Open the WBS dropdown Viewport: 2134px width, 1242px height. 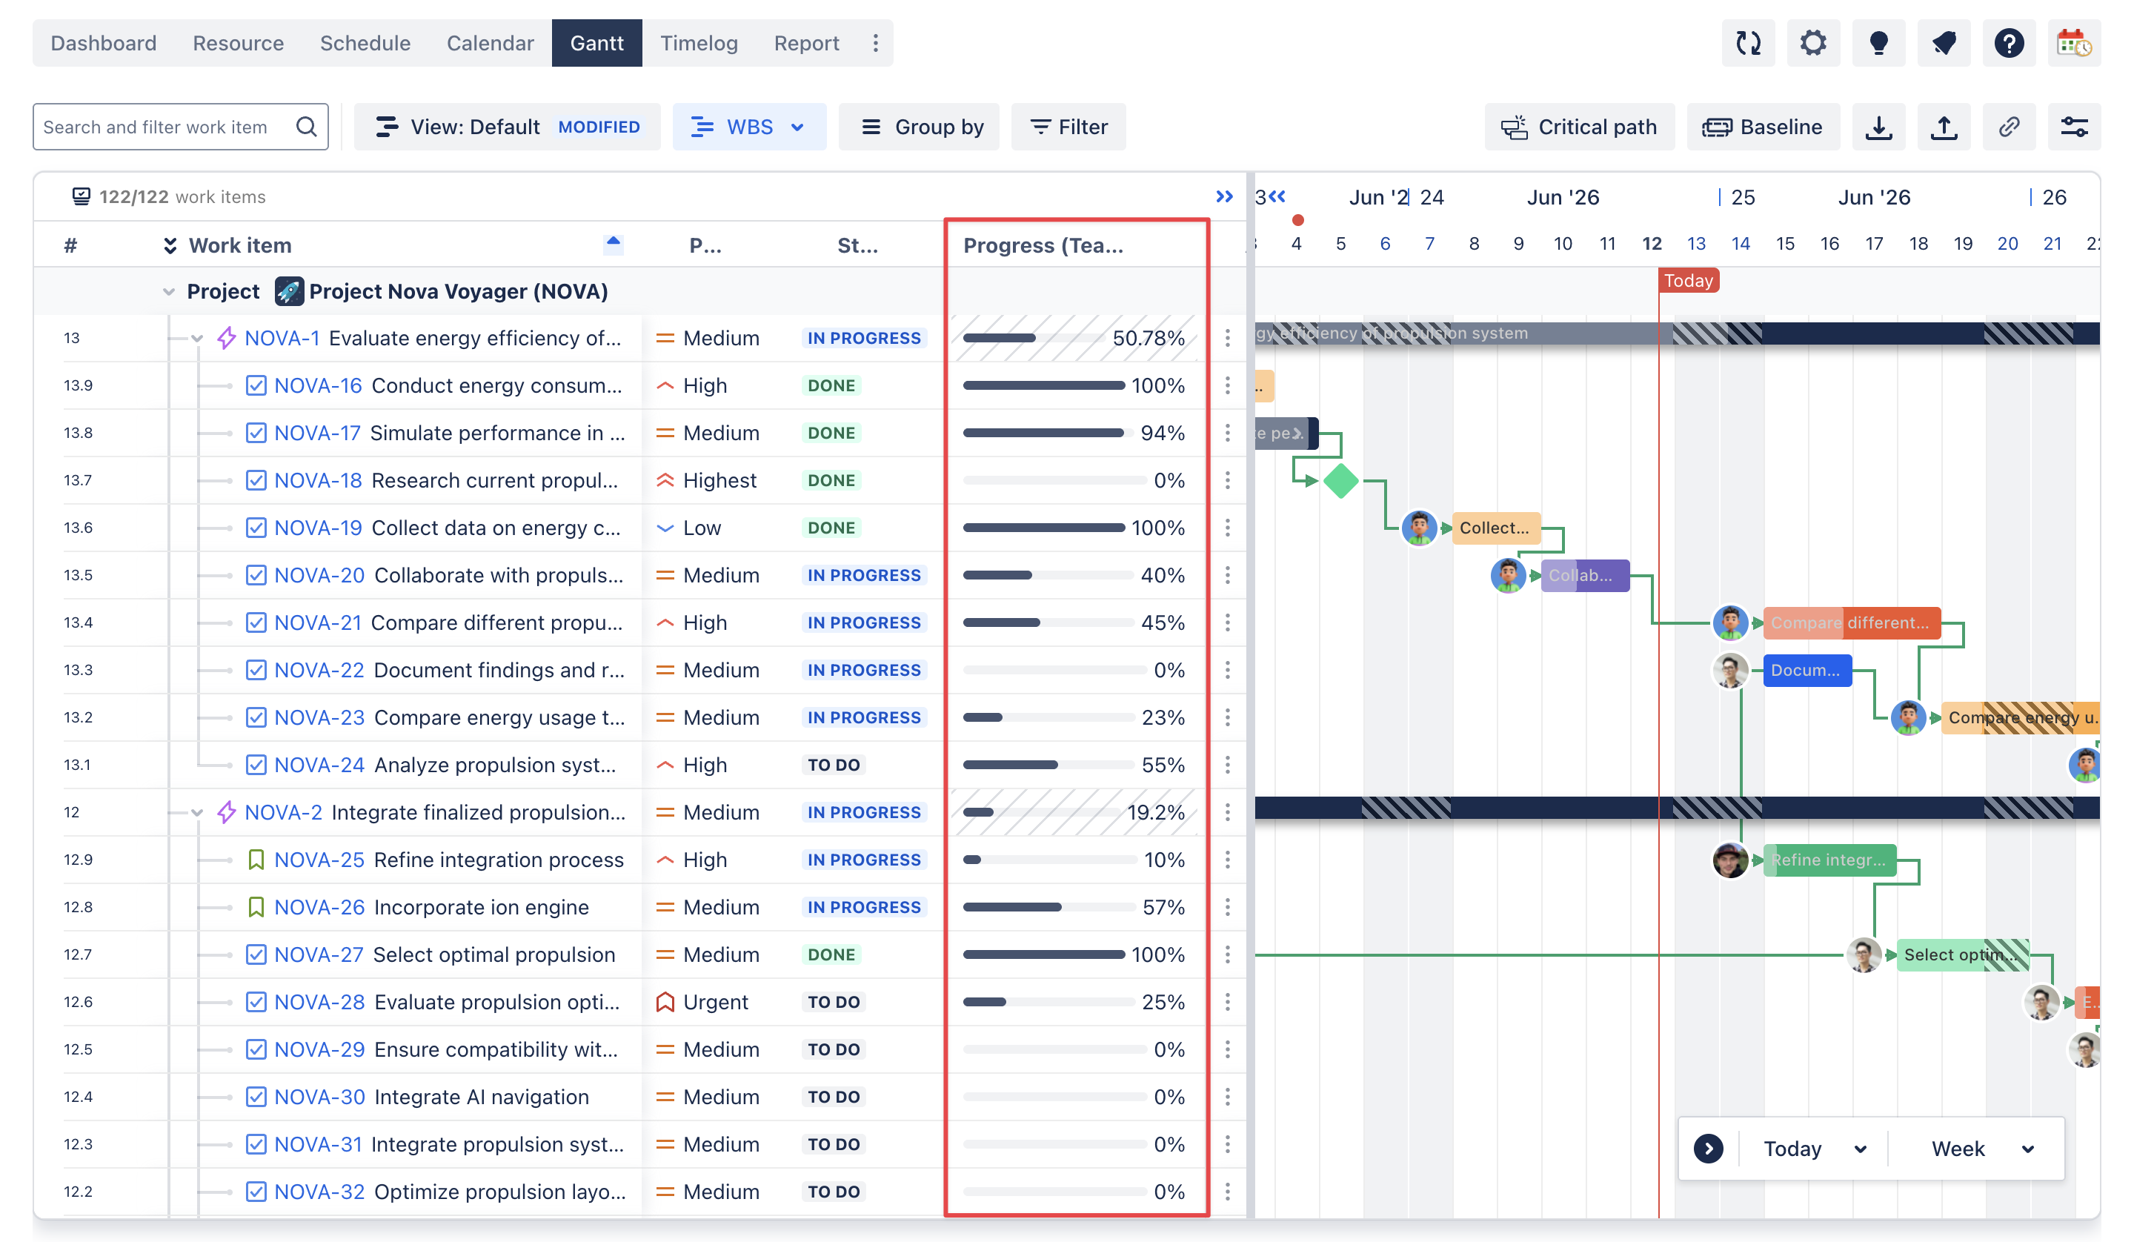point(748,127)
